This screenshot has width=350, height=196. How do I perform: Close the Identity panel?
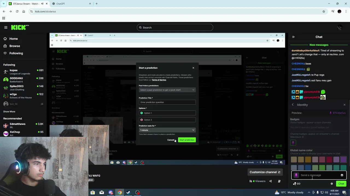pos(344,105)
